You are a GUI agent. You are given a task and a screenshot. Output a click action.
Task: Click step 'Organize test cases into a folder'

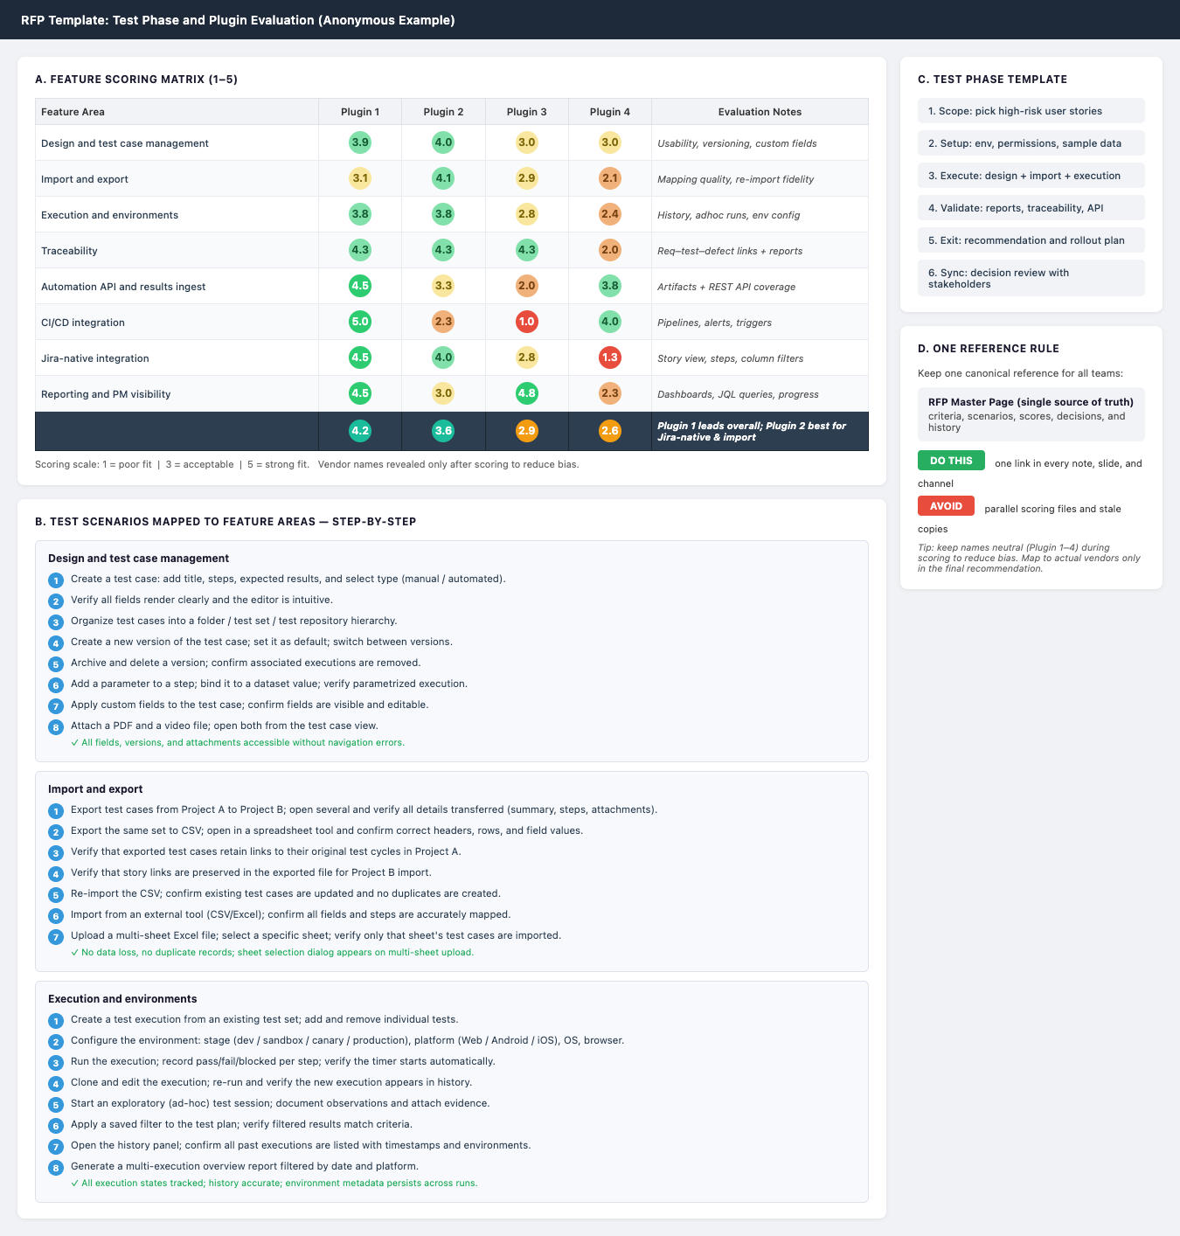click(x=233, y=621)
